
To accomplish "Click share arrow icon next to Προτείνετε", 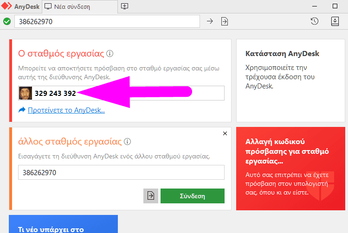I will point(22,110).
